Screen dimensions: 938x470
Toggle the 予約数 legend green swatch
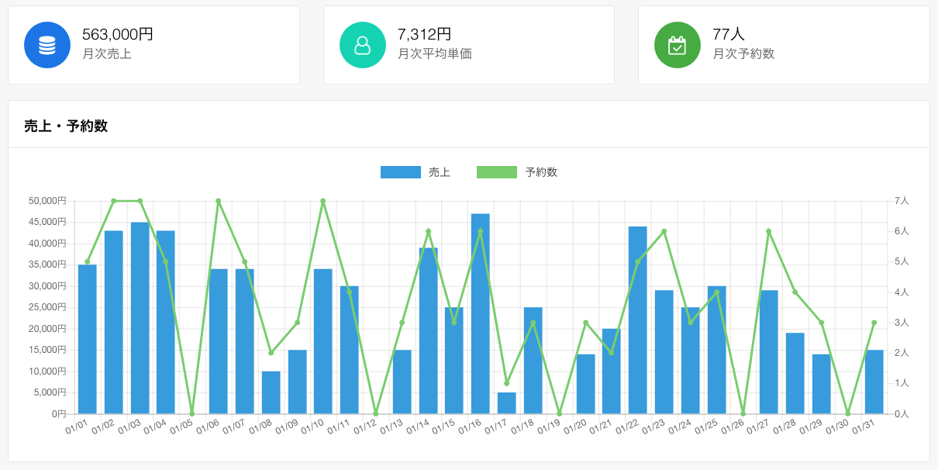(x=496, y=172)
